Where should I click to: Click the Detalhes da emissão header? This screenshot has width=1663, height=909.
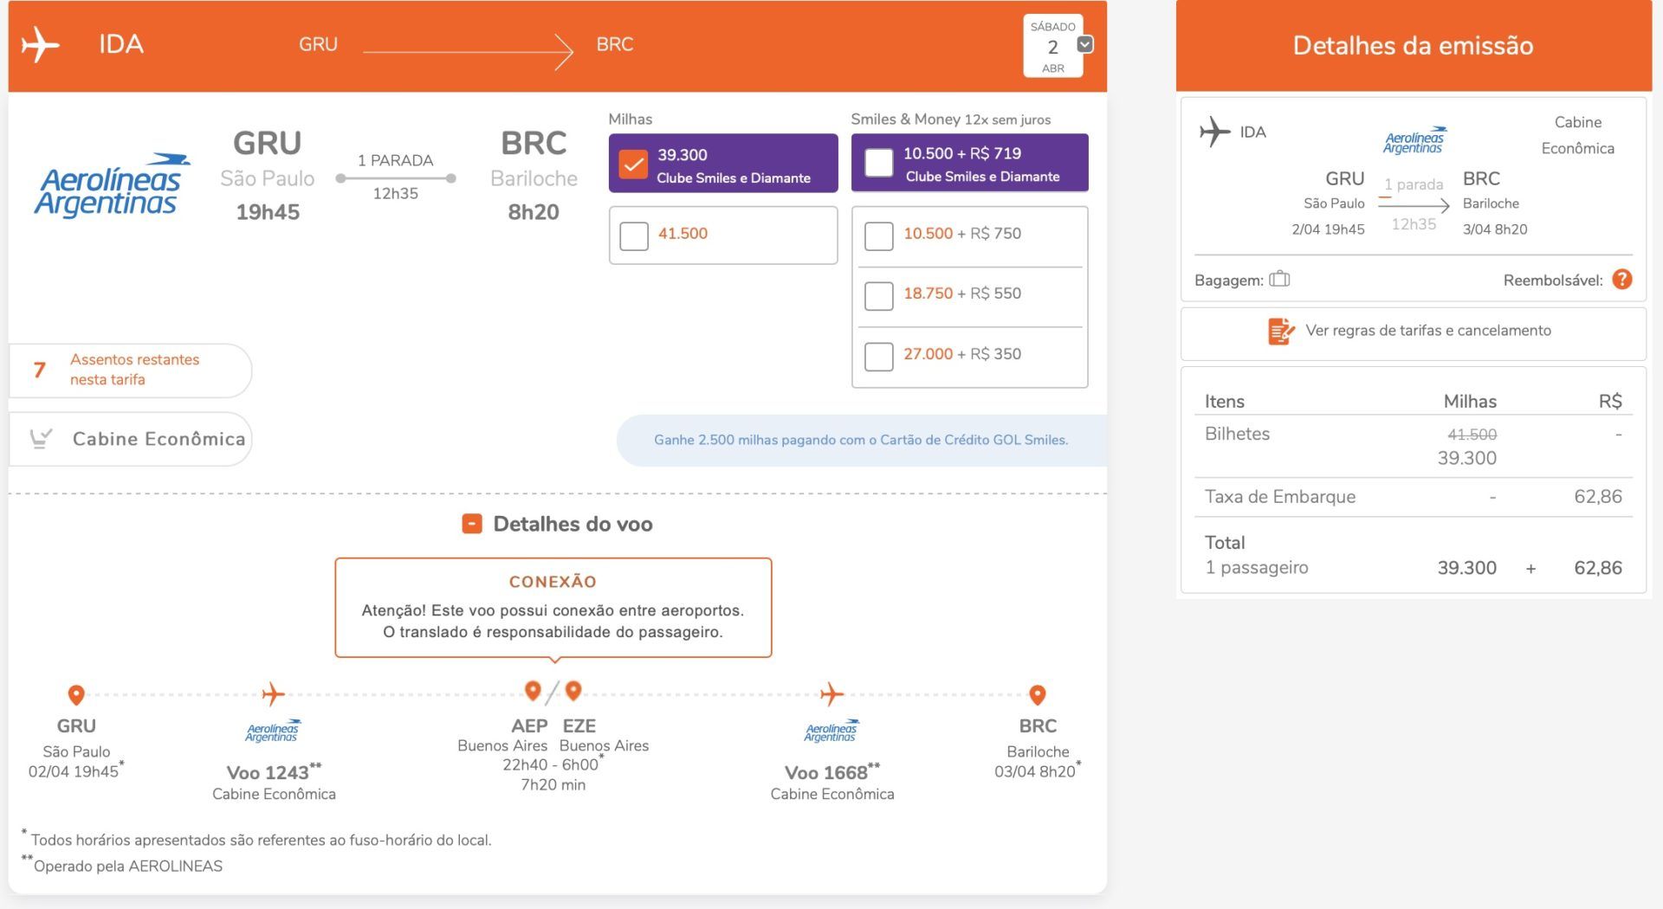1414,46
